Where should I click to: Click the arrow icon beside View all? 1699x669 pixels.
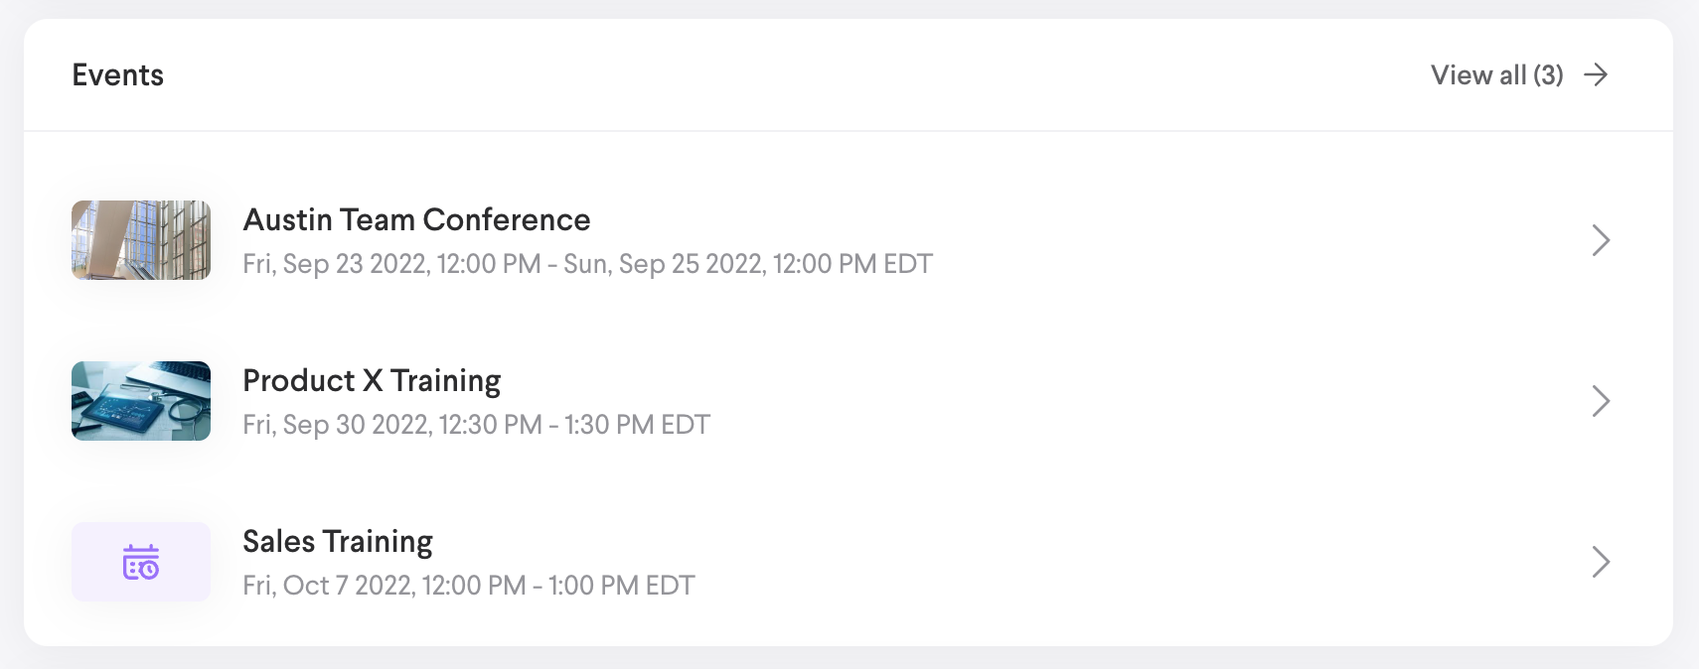click(1597, 74)
